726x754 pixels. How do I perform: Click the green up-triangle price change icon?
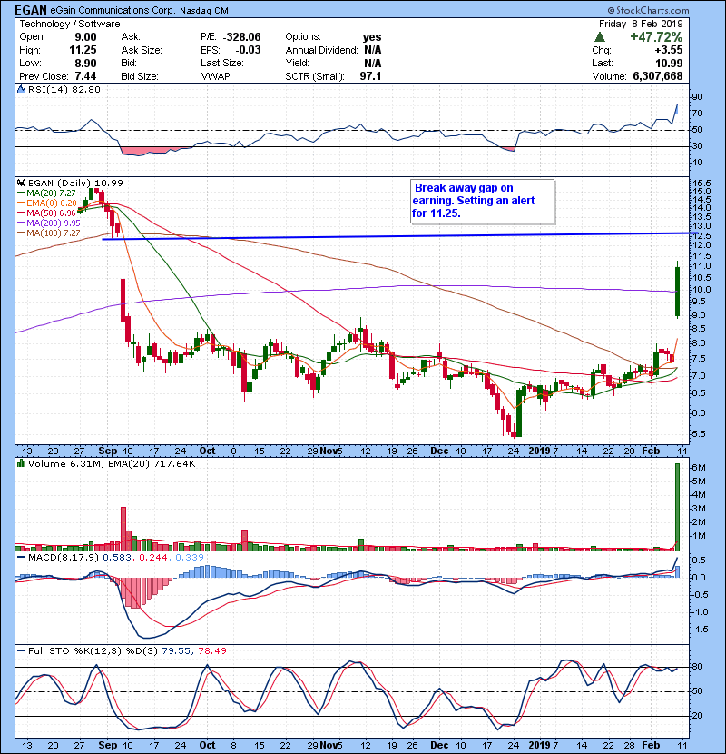(x=599, y=37)
